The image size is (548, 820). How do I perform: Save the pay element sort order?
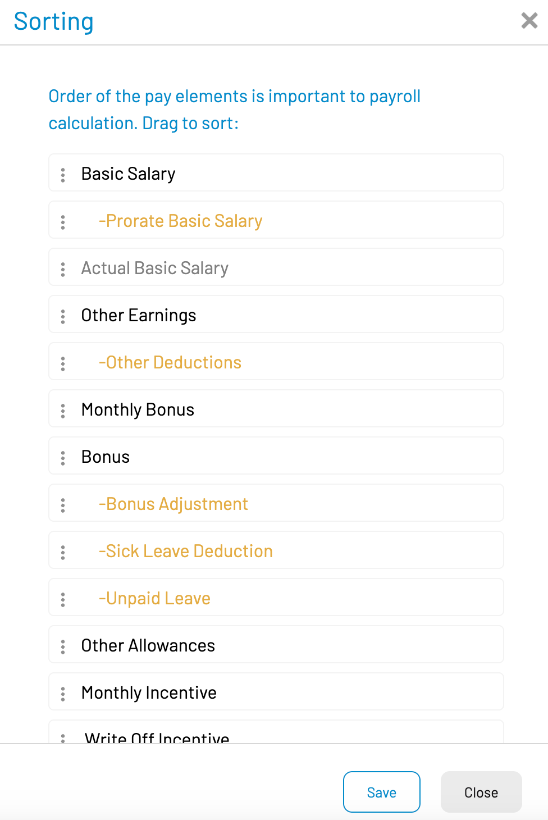(x=381, y=792)
